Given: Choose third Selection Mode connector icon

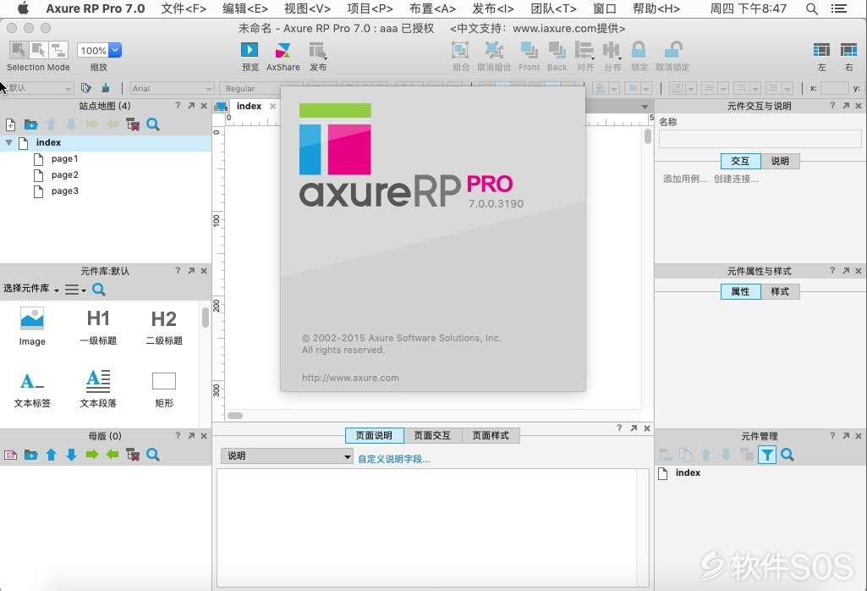Looking at the screenshot, I should tap(58, 50).
